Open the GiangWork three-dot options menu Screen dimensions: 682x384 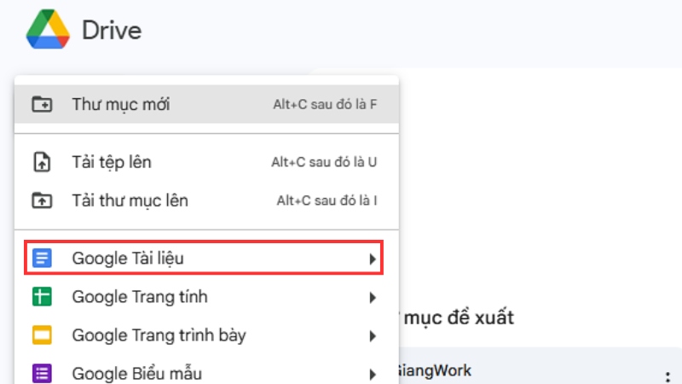668,376
